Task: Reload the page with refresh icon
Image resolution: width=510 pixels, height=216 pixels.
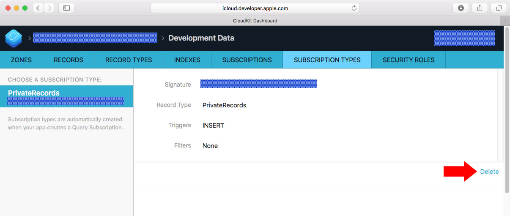Action: (x=354, y=8)
